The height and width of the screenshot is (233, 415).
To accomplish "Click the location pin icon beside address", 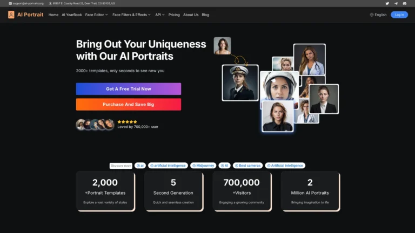I will pyautogui.click(x=50, y=3).
